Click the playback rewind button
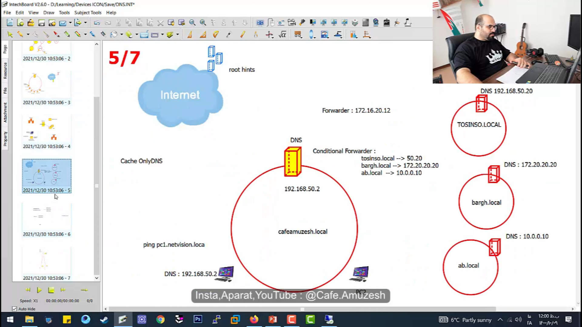582x327 pixels. [28, 290]
